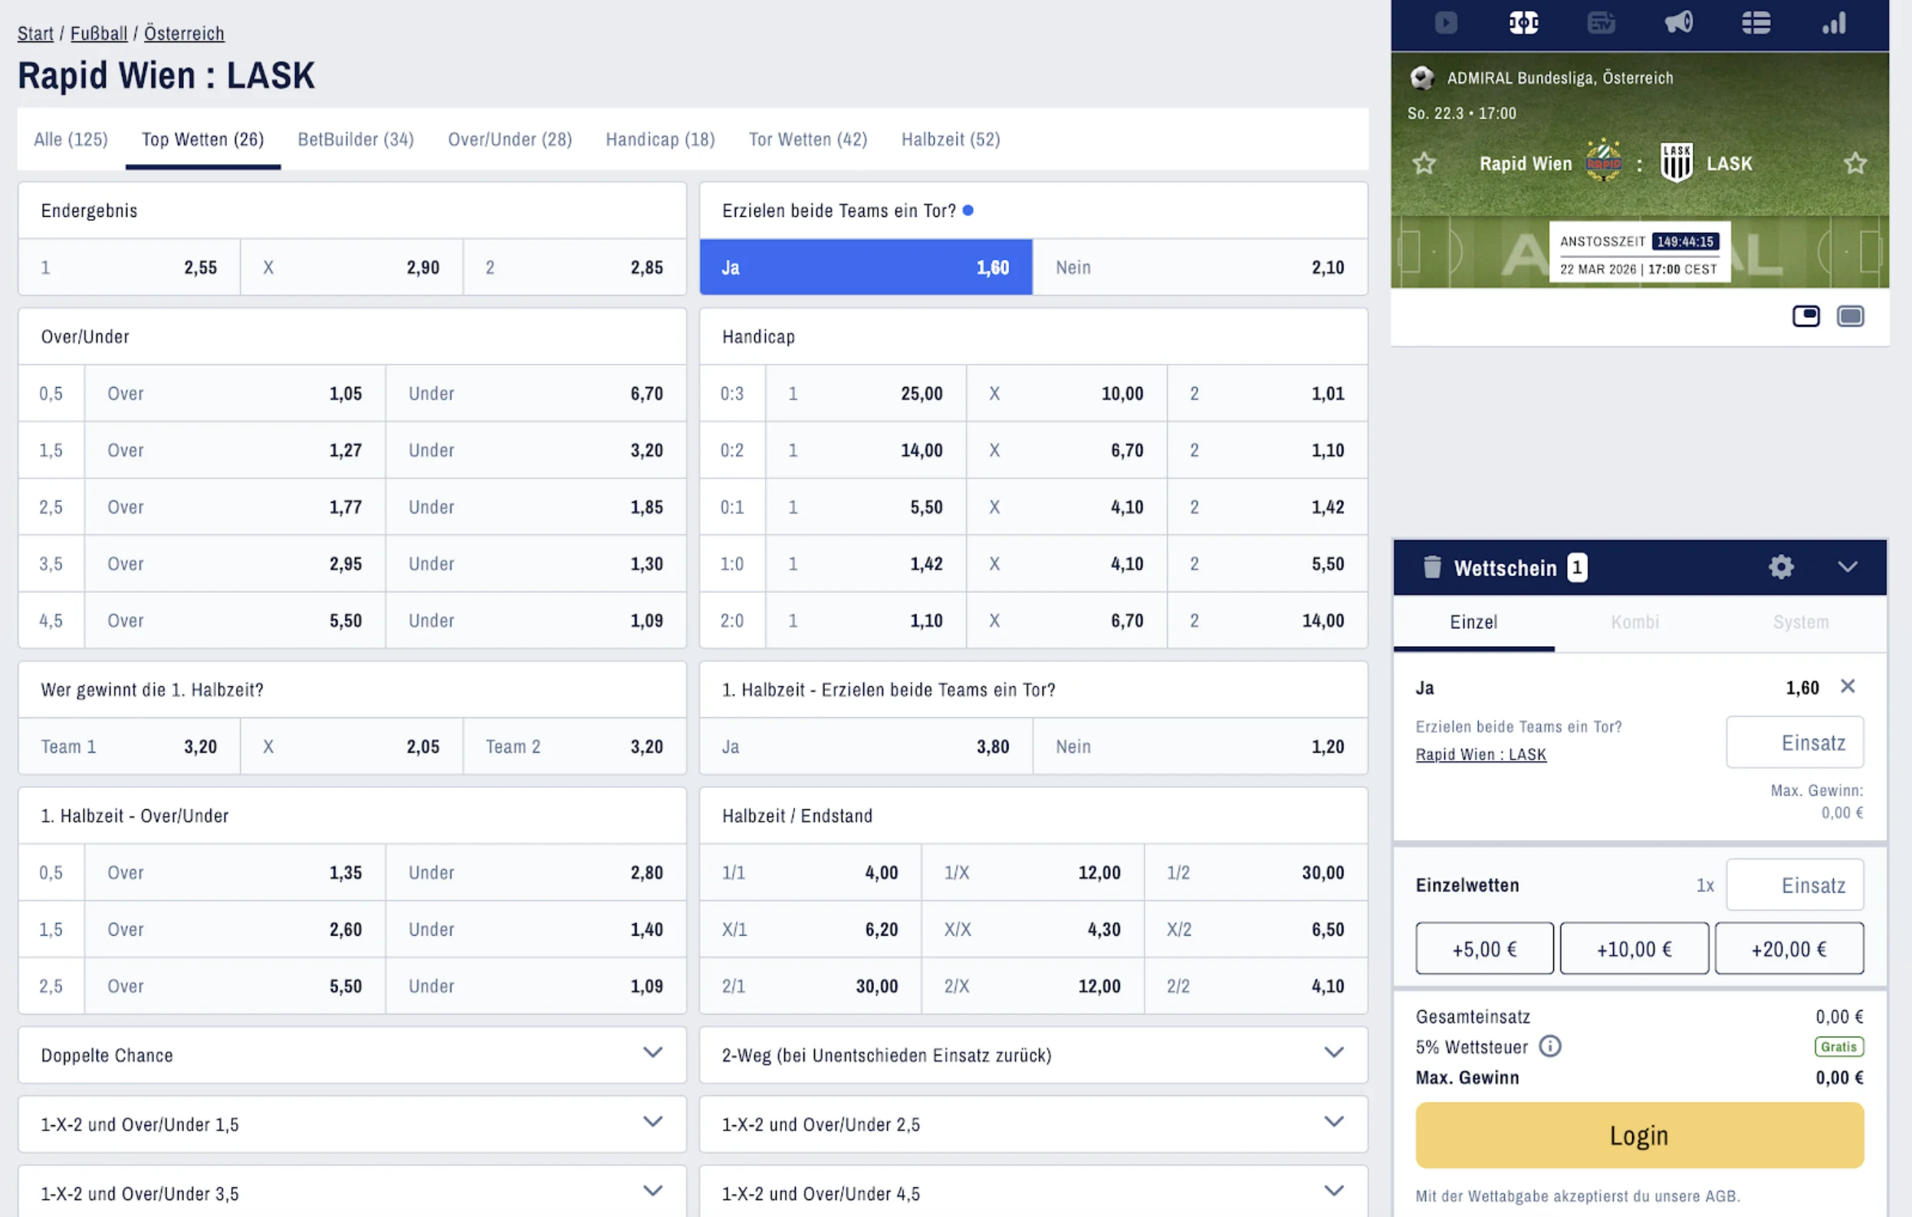The width and height of the screenshot is (1912, 1217).
Task: Collapse the Wettschein panel chevron
Action: (x=1848, y=567)
